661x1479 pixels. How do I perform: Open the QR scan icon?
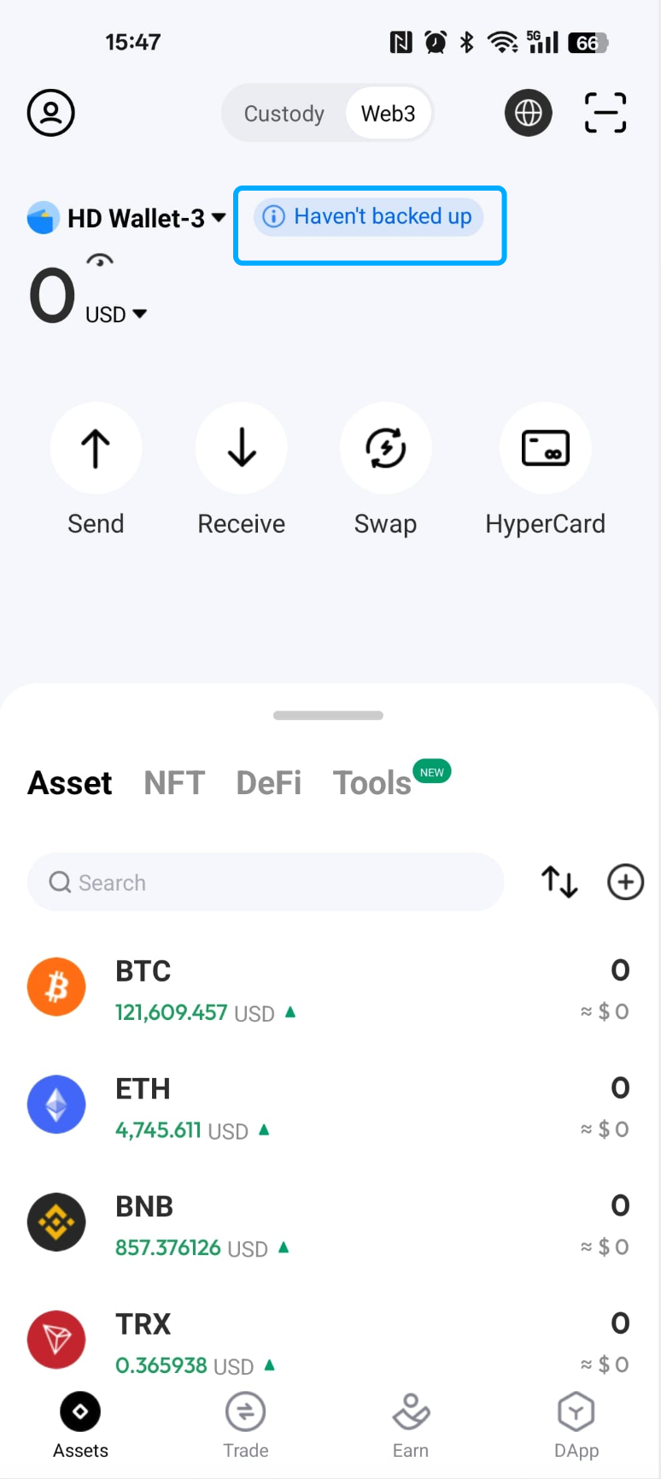tap(605, 113)
